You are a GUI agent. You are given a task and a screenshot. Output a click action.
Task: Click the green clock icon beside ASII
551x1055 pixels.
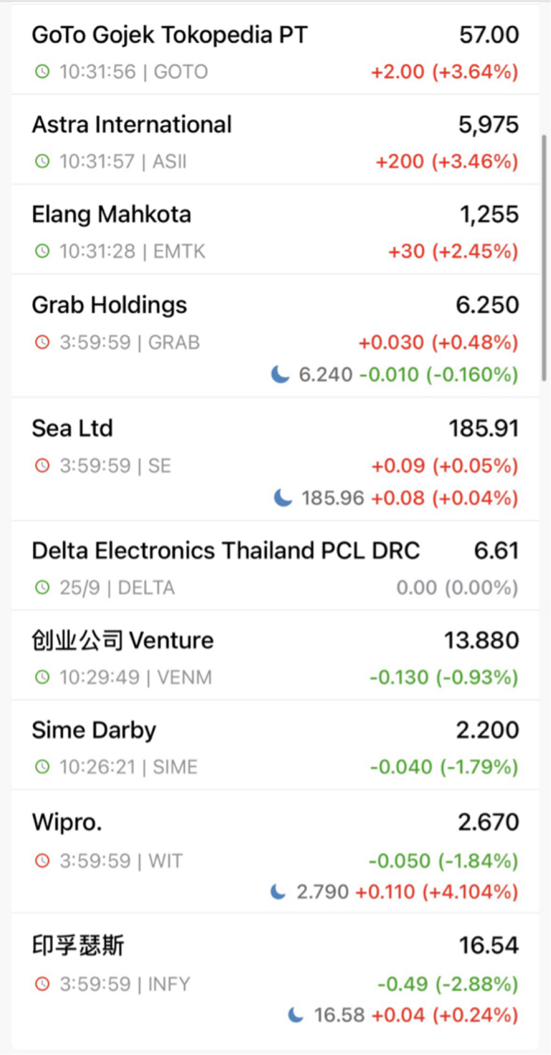42,162
